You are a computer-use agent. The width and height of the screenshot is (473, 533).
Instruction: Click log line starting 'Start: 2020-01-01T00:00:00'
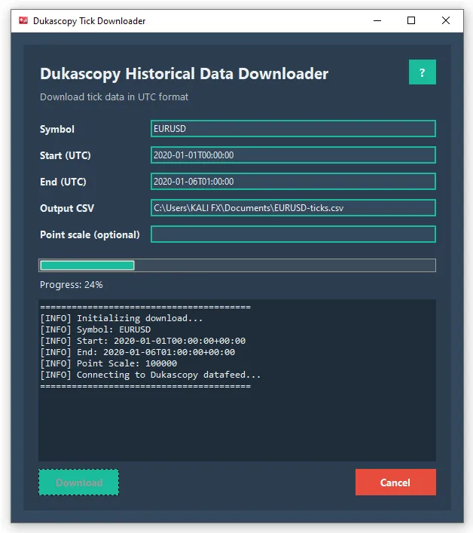(x=143, y=341)
